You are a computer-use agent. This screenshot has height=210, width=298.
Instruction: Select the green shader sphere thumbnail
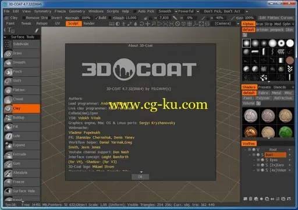[x=286, y=132]
